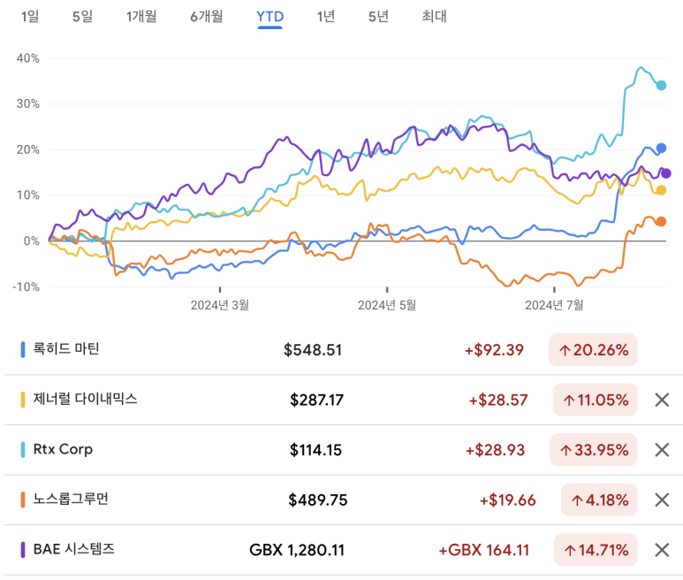Select the YTD tab
Screen dimensions: 683x580
click(270, 17)
